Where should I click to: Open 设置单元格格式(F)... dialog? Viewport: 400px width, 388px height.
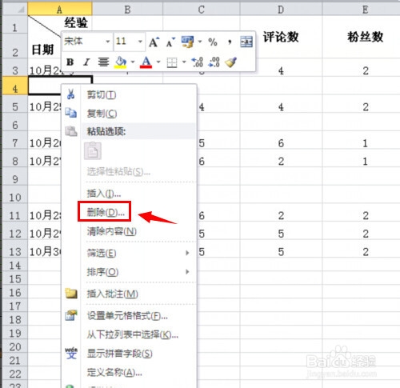129,316
